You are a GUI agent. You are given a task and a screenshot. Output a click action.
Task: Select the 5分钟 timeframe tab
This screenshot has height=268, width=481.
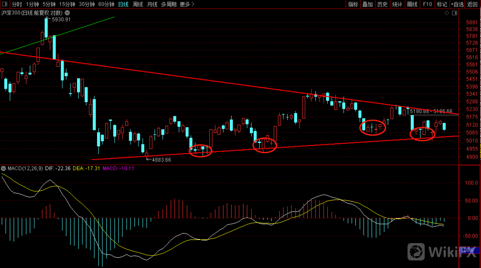(x=50, y=4)
